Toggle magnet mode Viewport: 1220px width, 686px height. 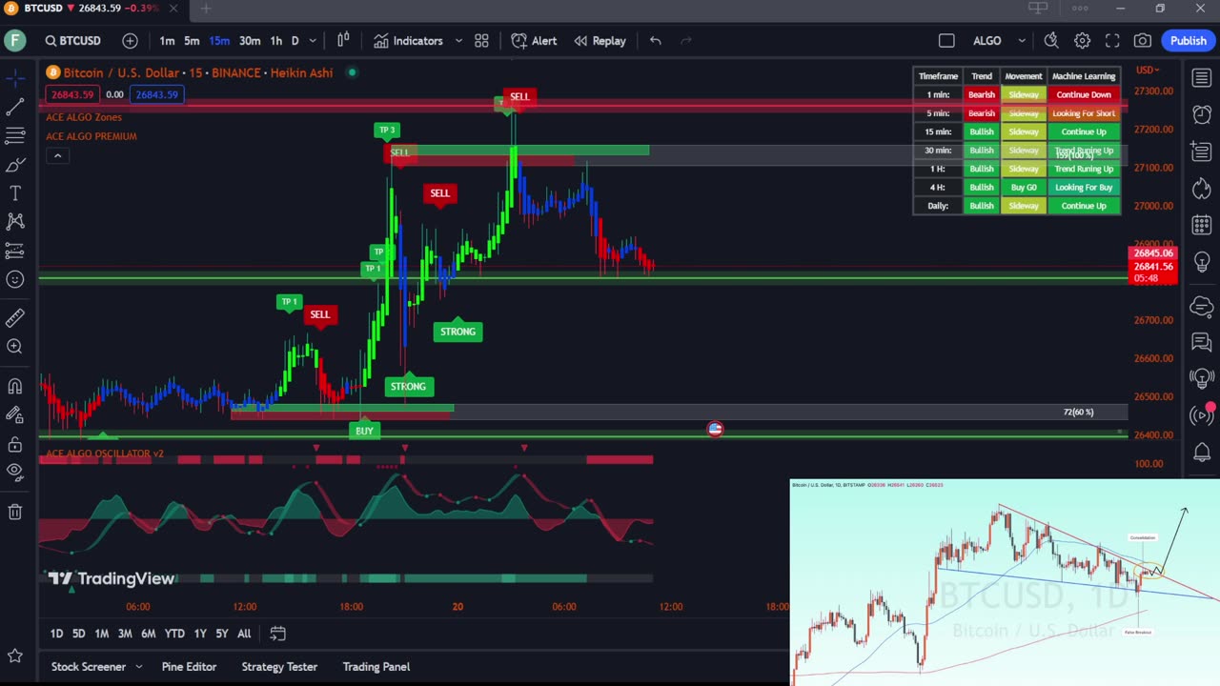tap(15, 386)
